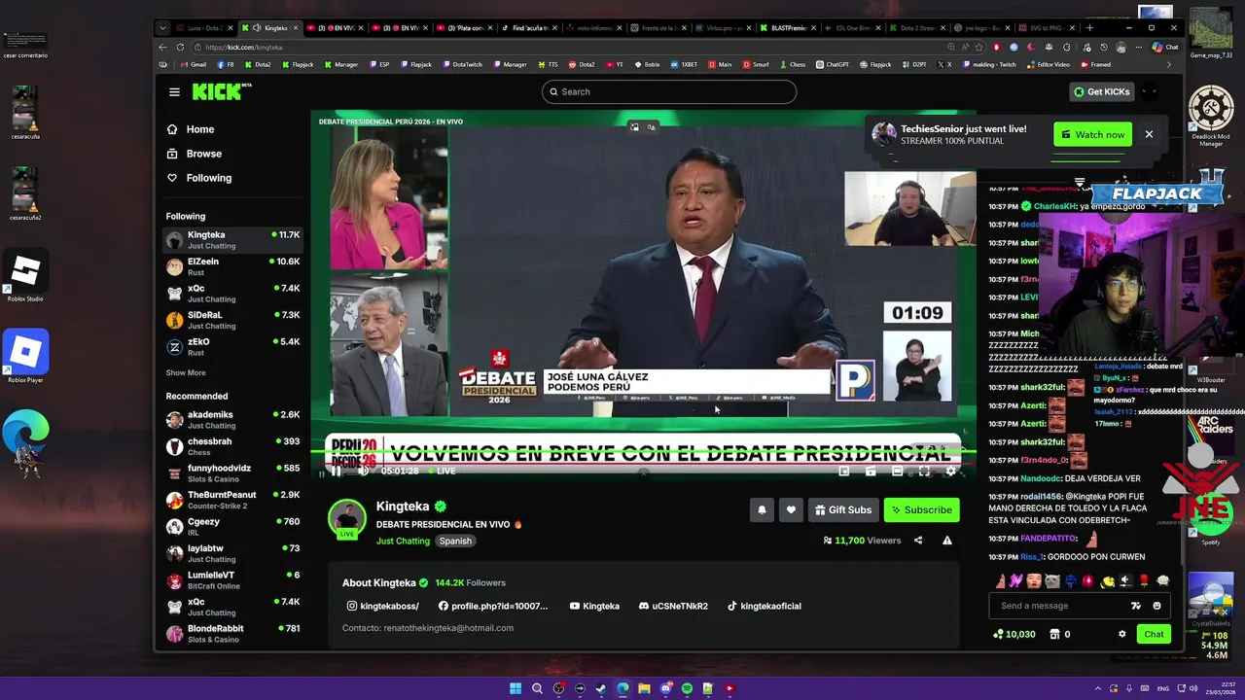Open BlondeRabbit recommended channel

pos(233,634)
